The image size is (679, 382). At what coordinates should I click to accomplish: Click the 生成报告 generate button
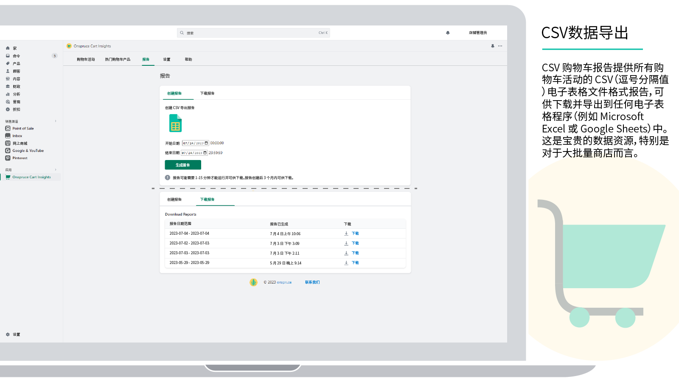pos(183,165)
